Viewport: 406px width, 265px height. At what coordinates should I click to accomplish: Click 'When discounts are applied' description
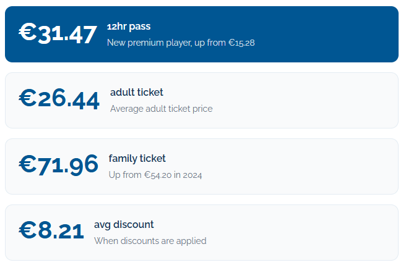click(x=150, y=241)
